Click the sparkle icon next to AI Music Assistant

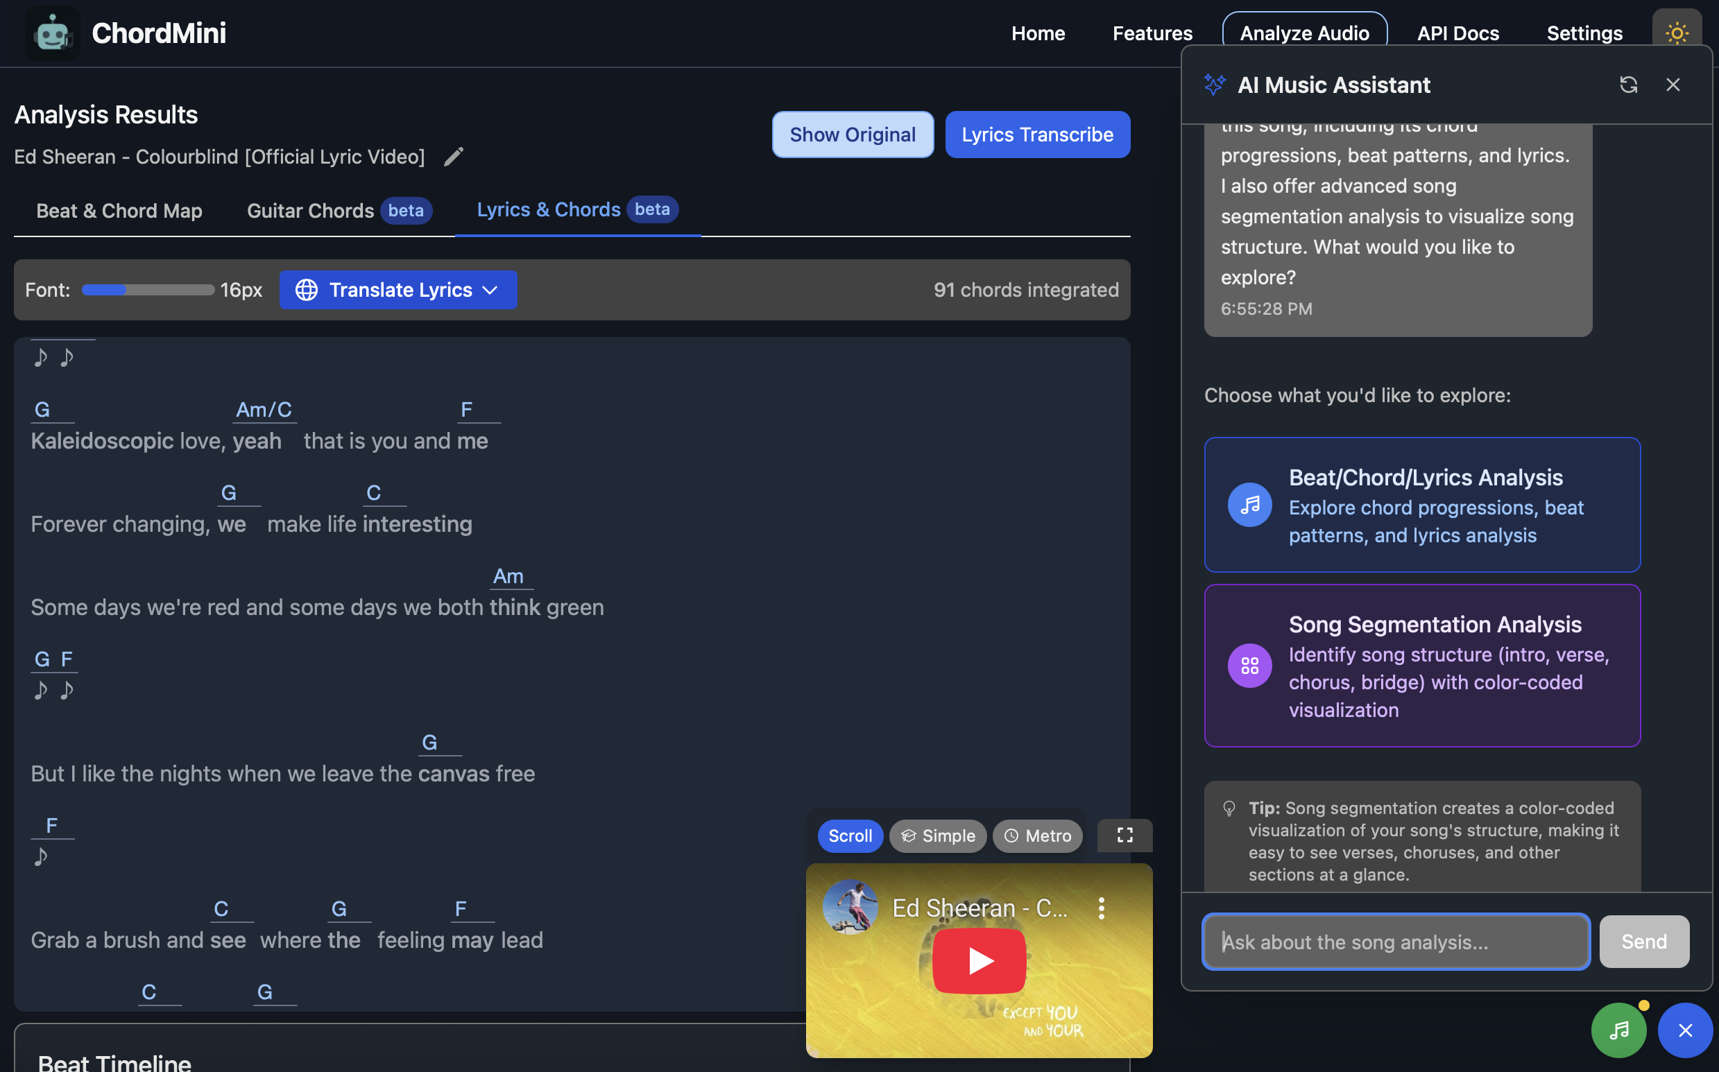click(x=1215, y=85)
